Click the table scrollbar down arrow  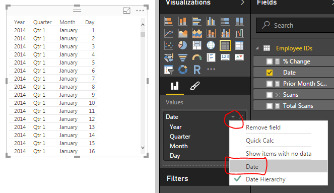(x=143, y=148)
